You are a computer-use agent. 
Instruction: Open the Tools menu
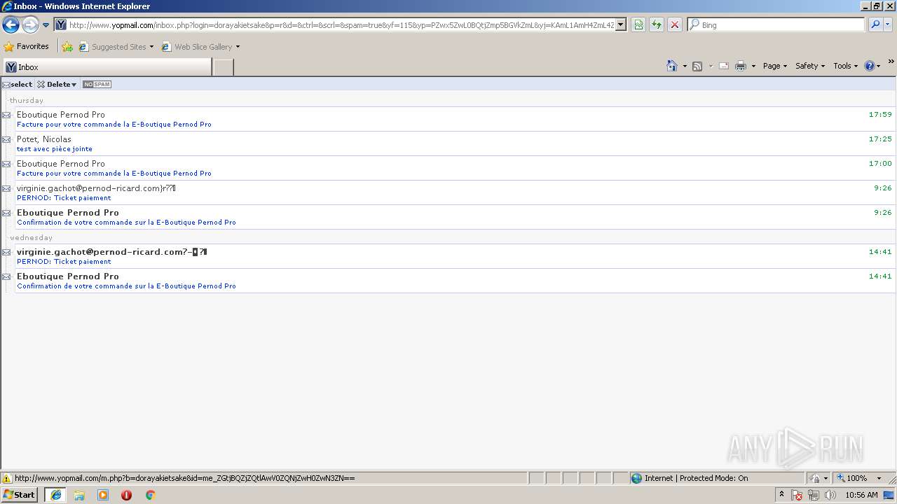coord(845,66)
